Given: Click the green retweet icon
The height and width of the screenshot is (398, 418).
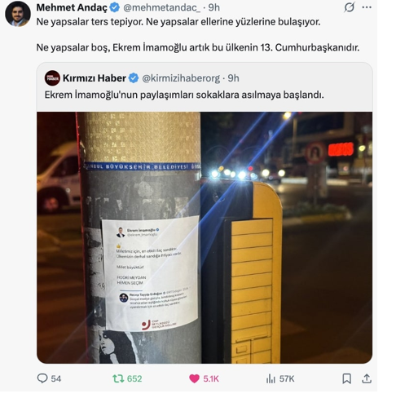Looking at the screenshot, I should coord(118,378).
